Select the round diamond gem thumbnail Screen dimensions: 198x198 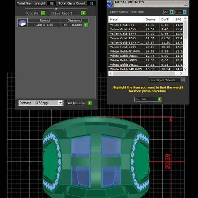(22, 23)
